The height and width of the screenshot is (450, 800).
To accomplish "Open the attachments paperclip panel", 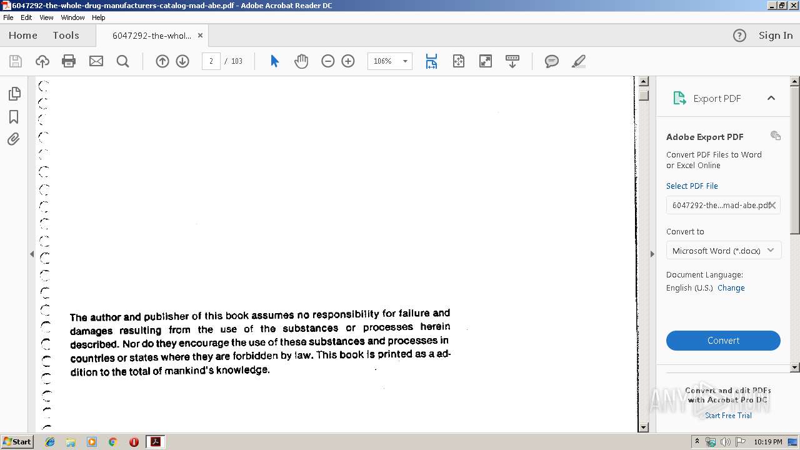I will [14, 139].
